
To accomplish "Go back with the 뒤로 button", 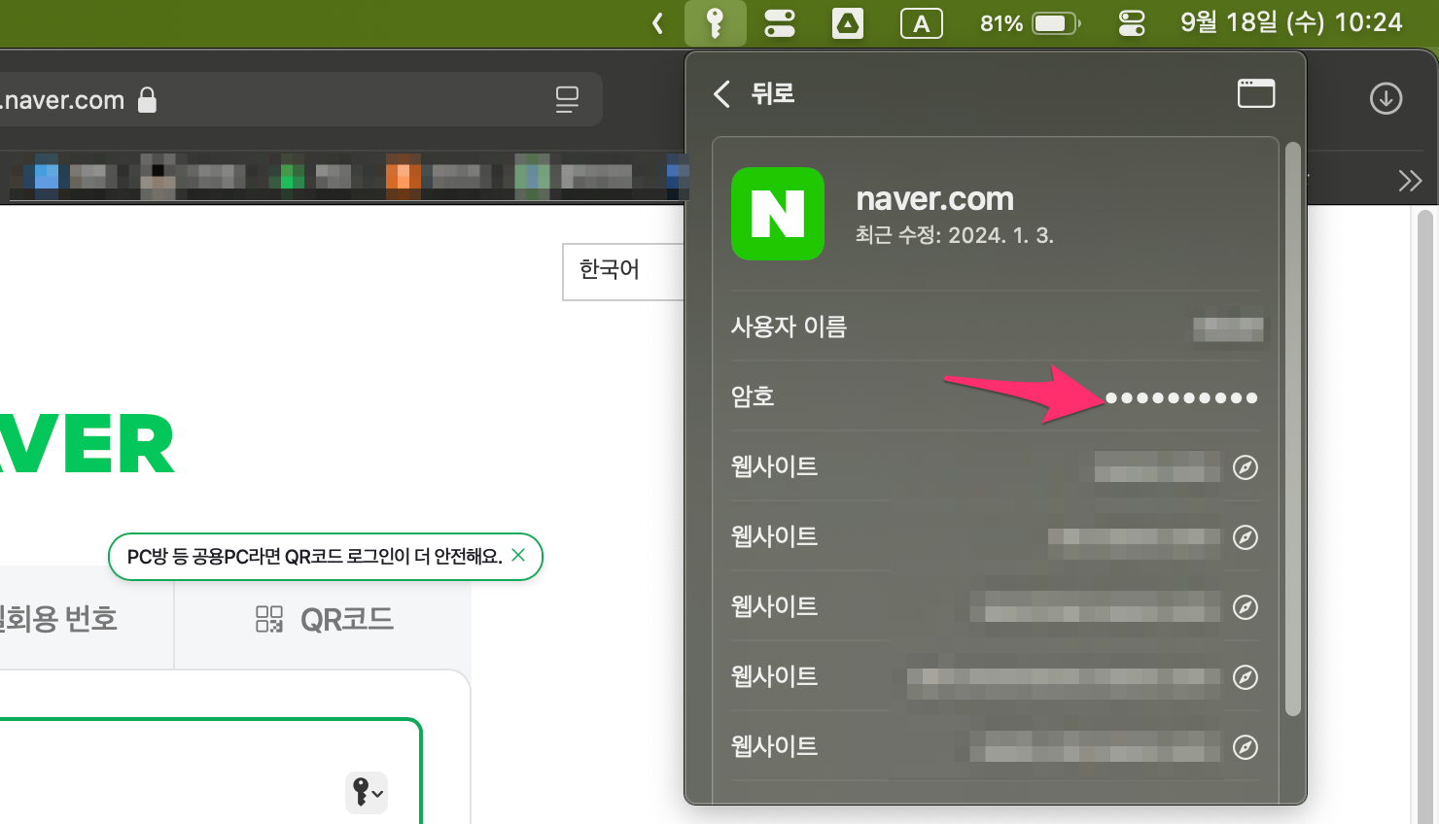I will click(x=755, y=93).
